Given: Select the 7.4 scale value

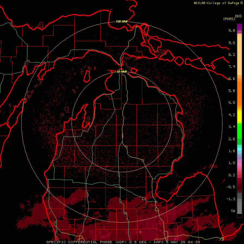Looking at the screenshot, I should click(232, 67).
